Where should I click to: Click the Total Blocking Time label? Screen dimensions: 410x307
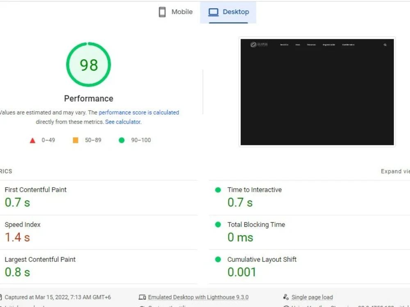(256, 224)
